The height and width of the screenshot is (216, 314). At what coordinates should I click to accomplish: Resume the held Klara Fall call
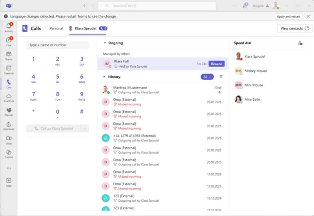tap(216, 64)
